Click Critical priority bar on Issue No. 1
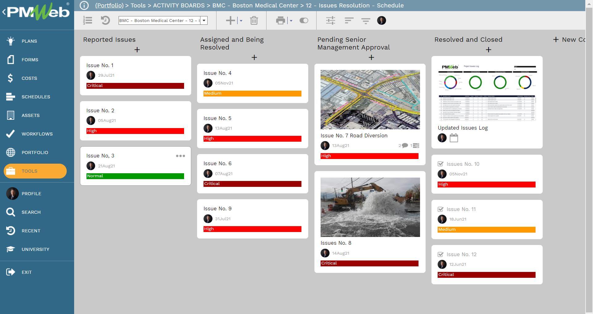This screenshot has height=314, width=593. click(x=135, y=86)
